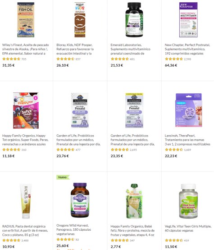The image size is (214, 250).
Task: Open HappyTot Super Foods pouch image
Action: click(x=26, y=110)
